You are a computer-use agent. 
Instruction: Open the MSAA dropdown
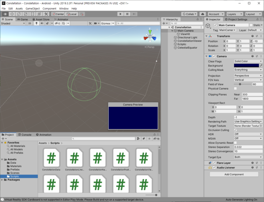tap(248, 139)
